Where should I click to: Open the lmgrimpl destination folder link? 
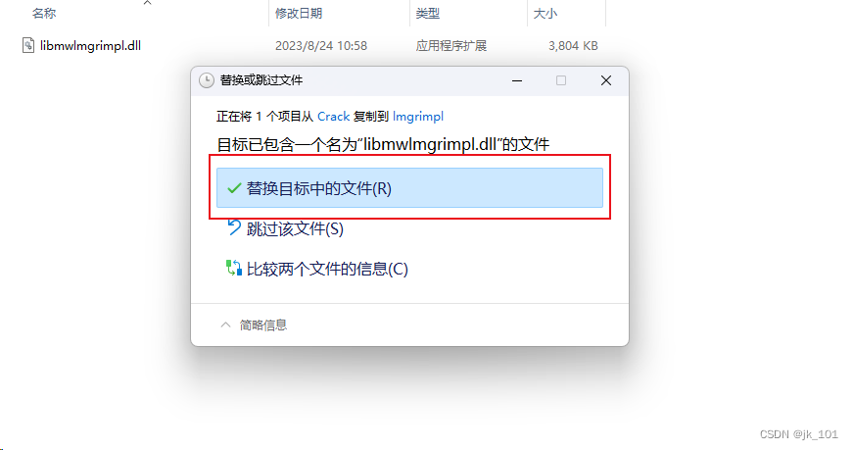pyautogui.click(x=418, y=117)
